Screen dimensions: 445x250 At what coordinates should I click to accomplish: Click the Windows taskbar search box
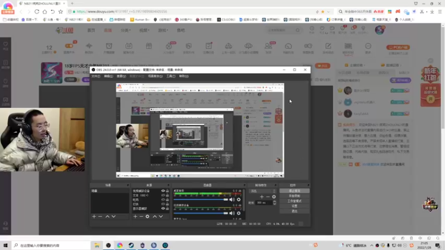coord(51,246)
